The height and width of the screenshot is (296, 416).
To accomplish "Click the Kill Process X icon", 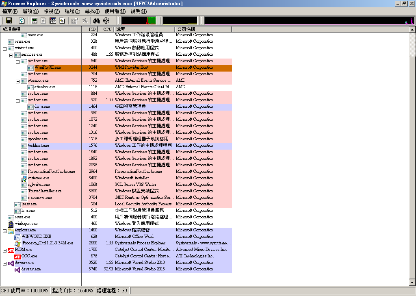I will [x=84, y=21].
